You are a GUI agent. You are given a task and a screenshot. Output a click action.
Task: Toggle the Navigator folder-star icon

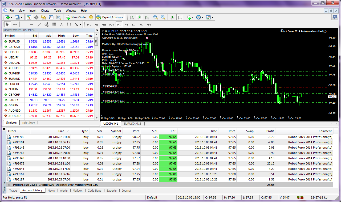tap(44, 17)
